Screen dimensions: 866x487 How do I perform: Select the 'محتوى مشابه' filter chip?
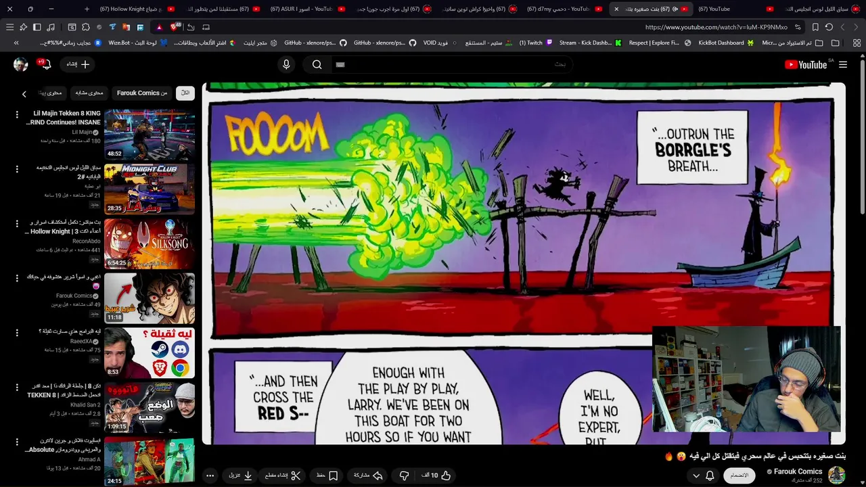89,93
